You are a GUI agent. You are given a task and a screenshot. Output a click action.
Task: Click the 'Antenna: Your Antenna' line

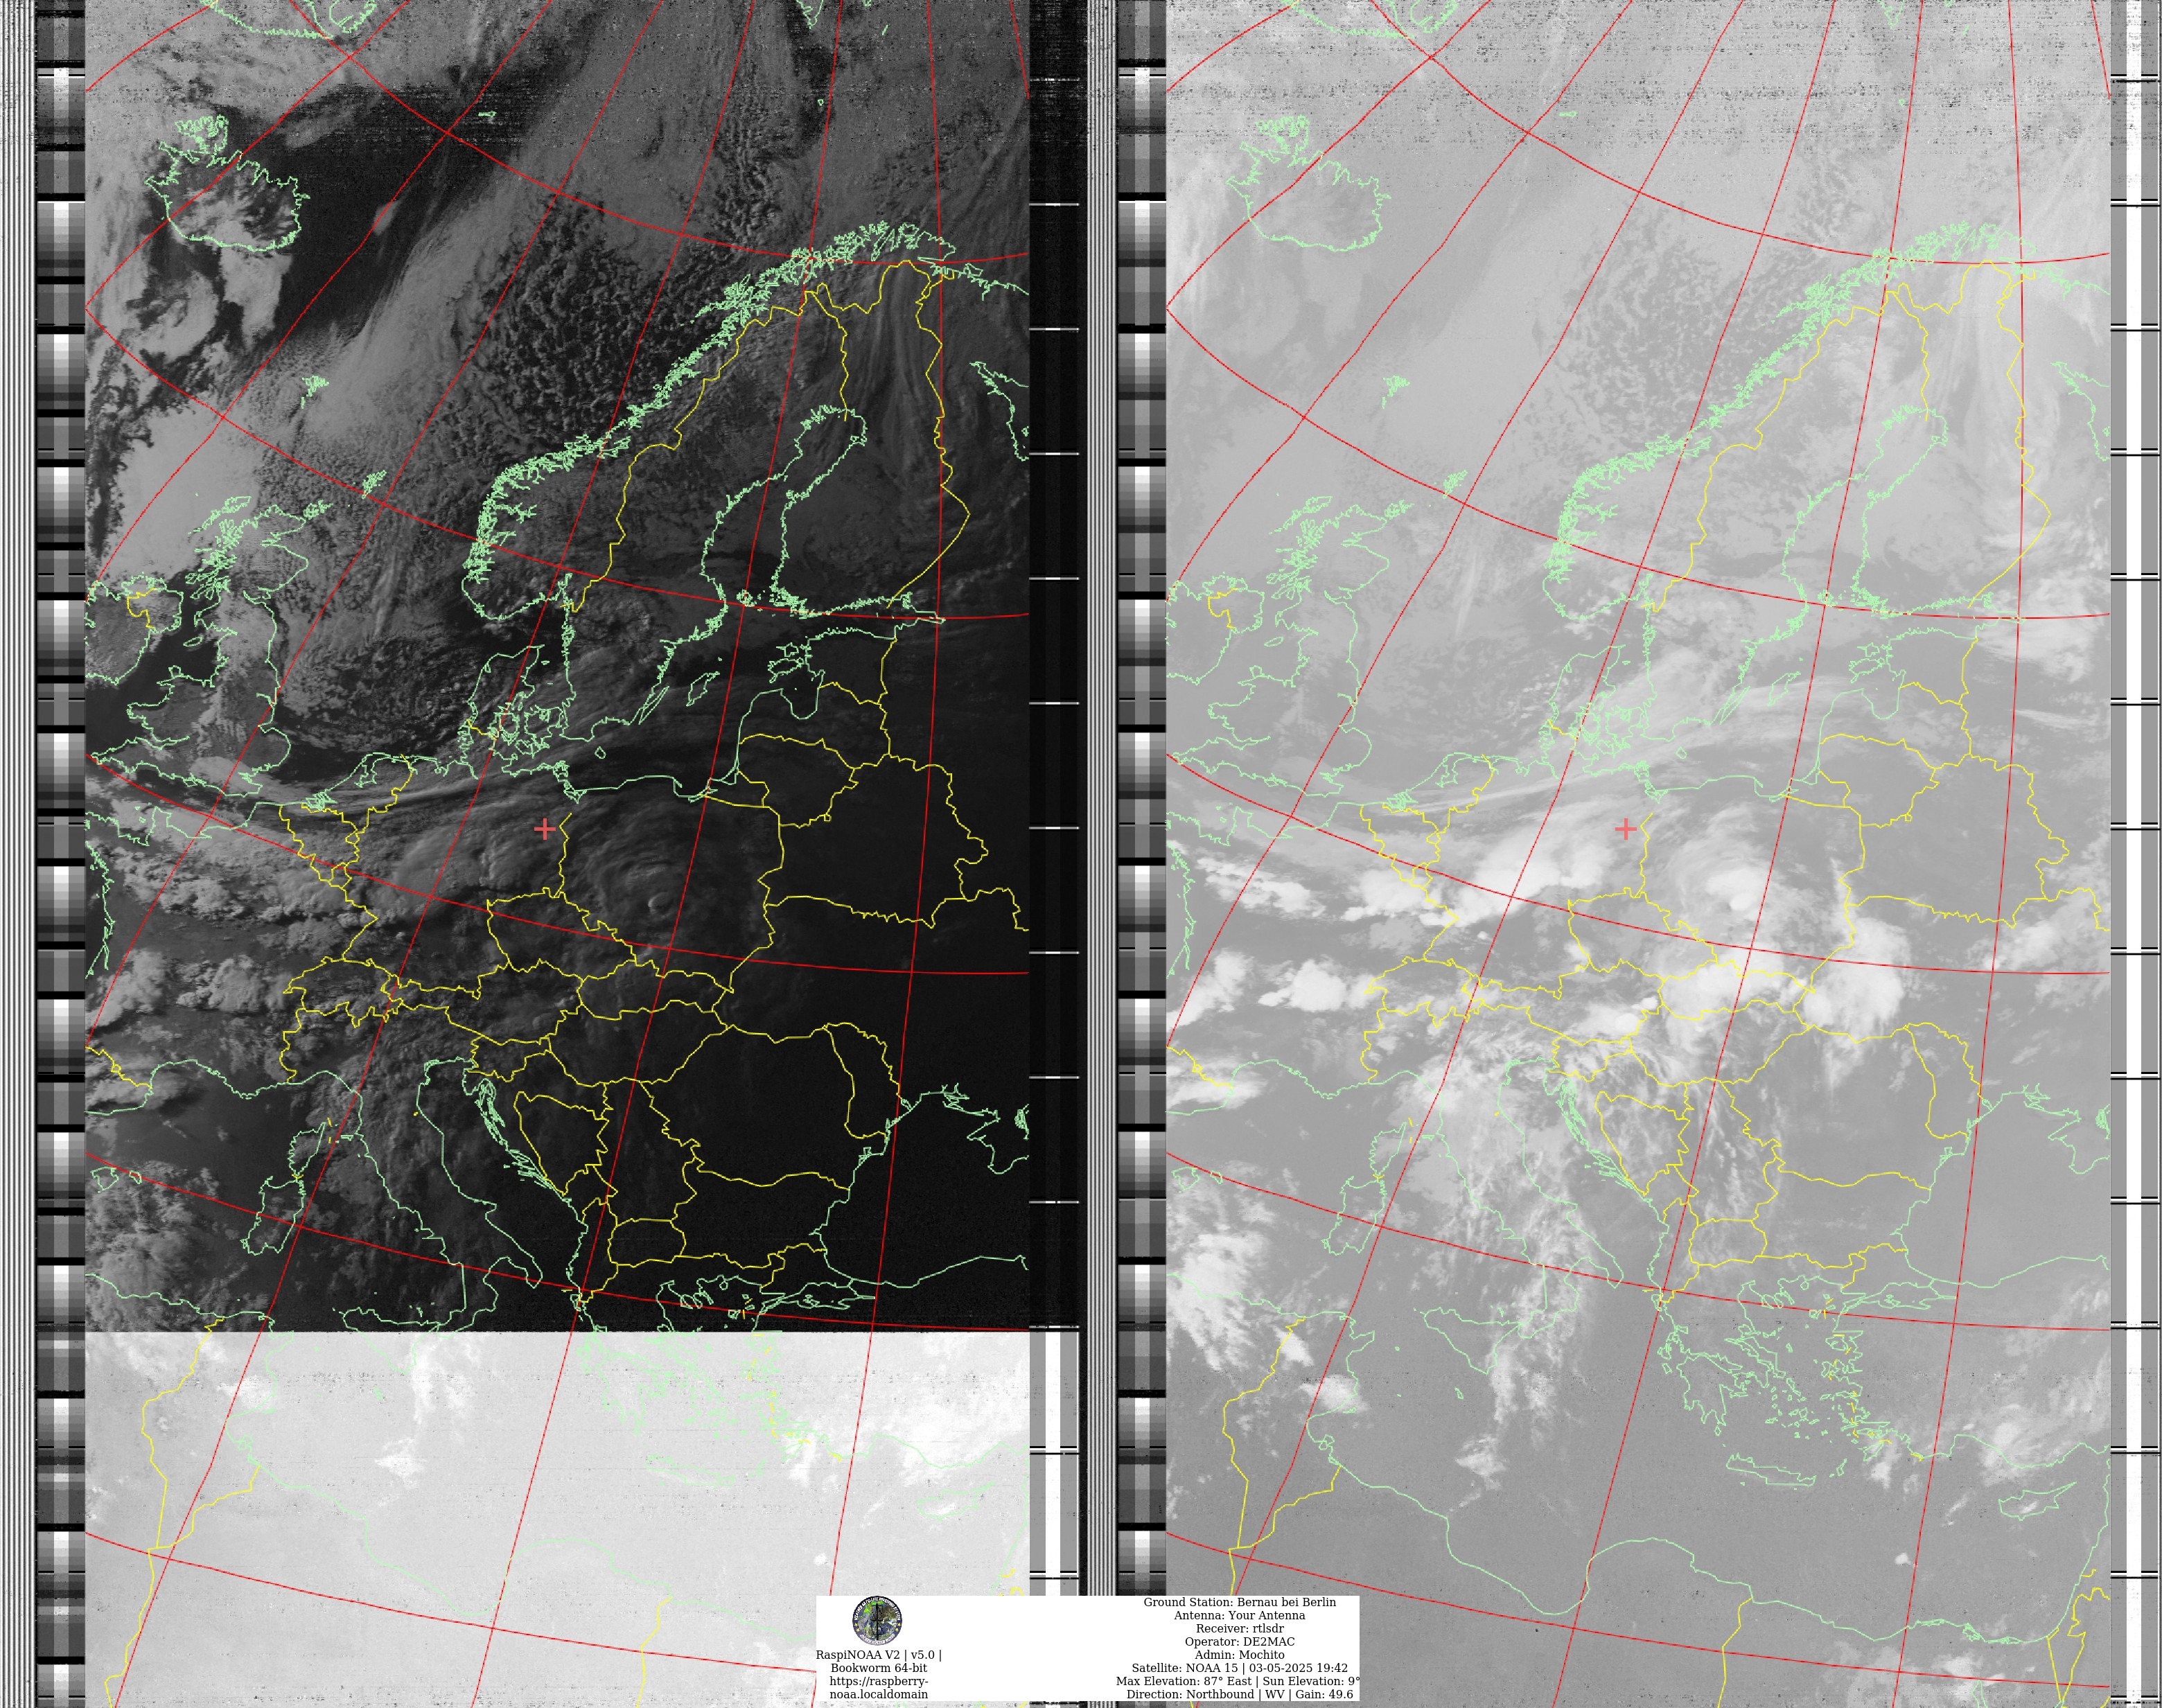pyautogui.click(x=1239, y=1615)
